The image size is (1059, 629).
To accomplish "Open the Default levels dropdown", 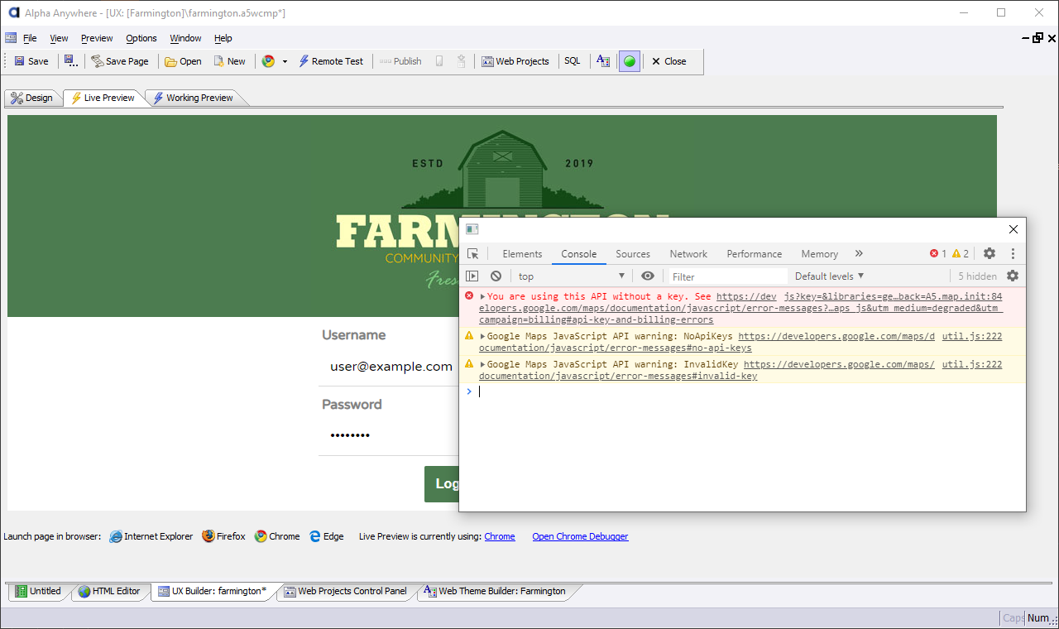I will tap(829, 276).
